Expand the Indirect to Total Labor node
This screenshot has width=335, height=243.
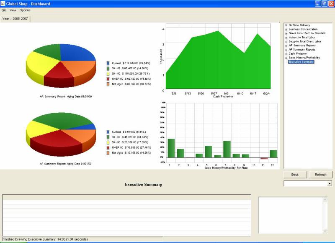point(286,38)
